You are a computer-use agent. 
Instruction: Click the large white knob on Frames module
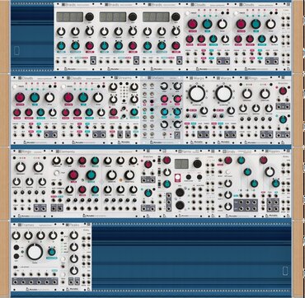coord(35,252)
